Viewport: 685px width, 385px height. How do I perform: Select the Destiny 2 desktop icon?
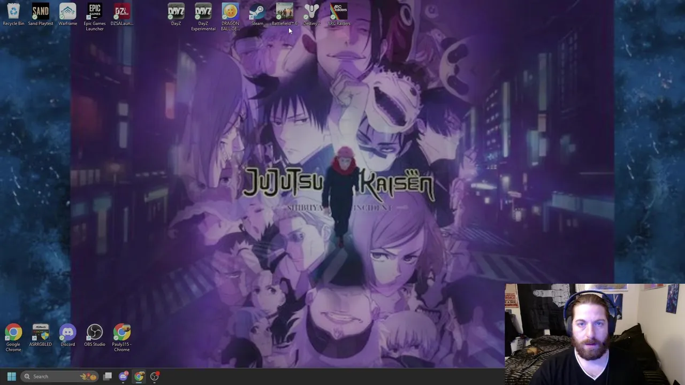tap(311, 14)
